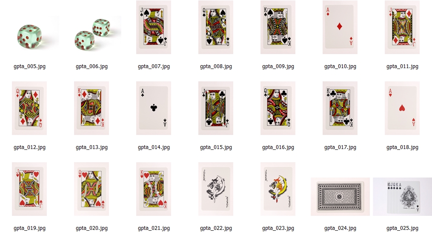Click the King of Spades thumbnail
This screenshot has height=235, width=432.
click(278, 27)
